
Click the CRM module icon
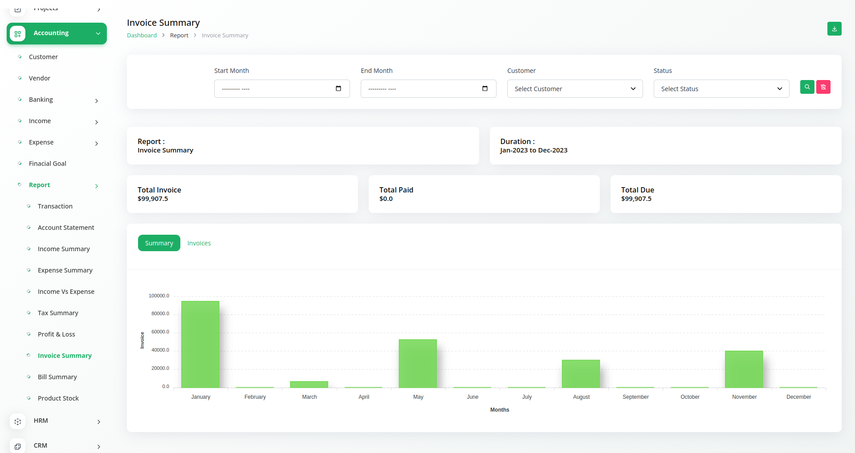tap(18, 446)
